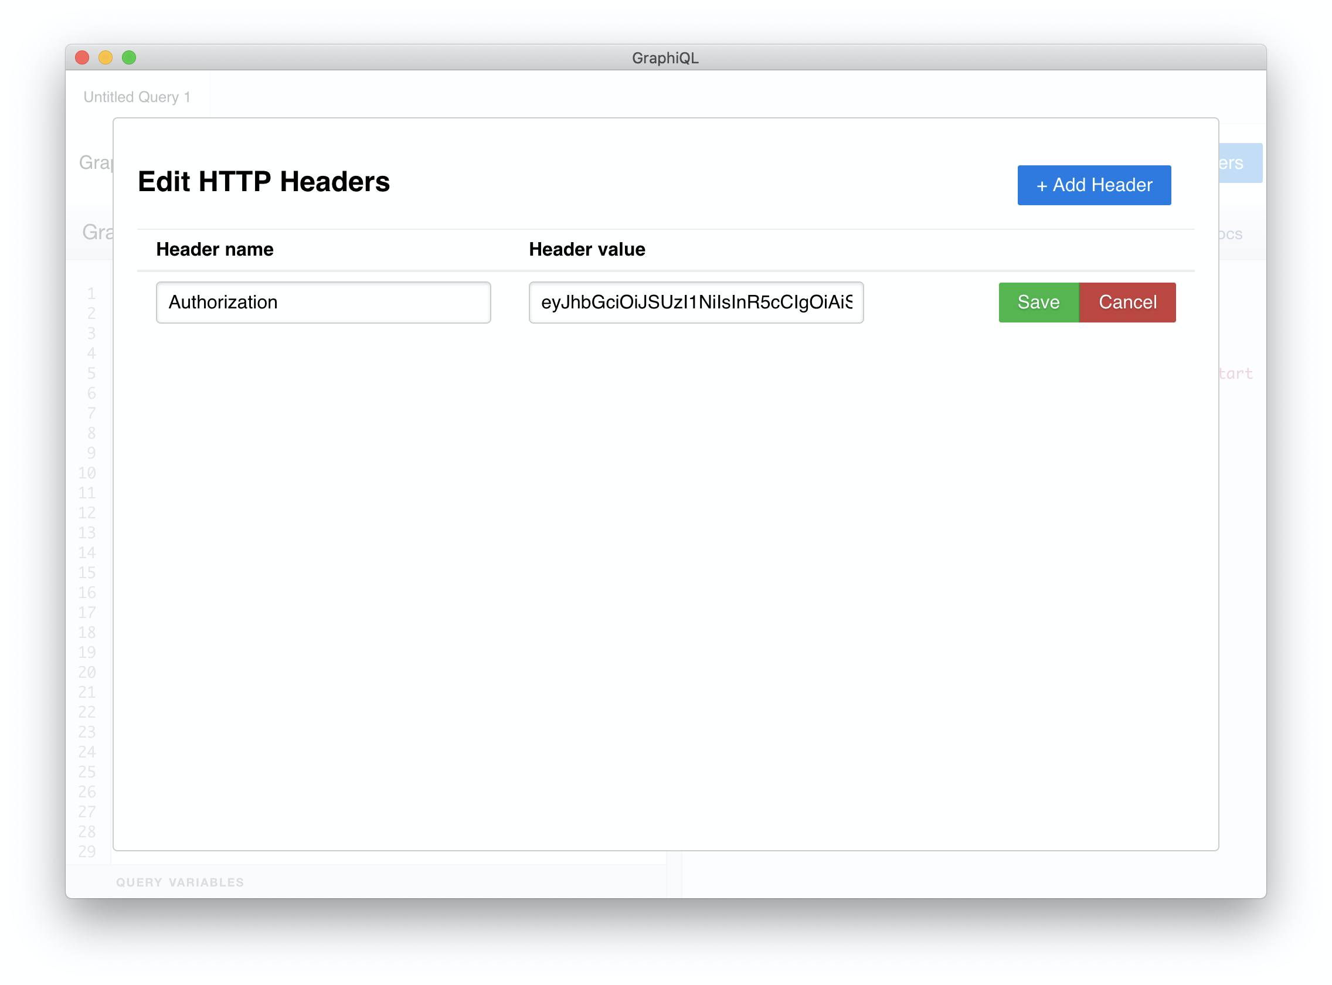Click the Header name column label
Image resolution: width=1332 pixels, height=985 pixels.
tap(215, 249)
